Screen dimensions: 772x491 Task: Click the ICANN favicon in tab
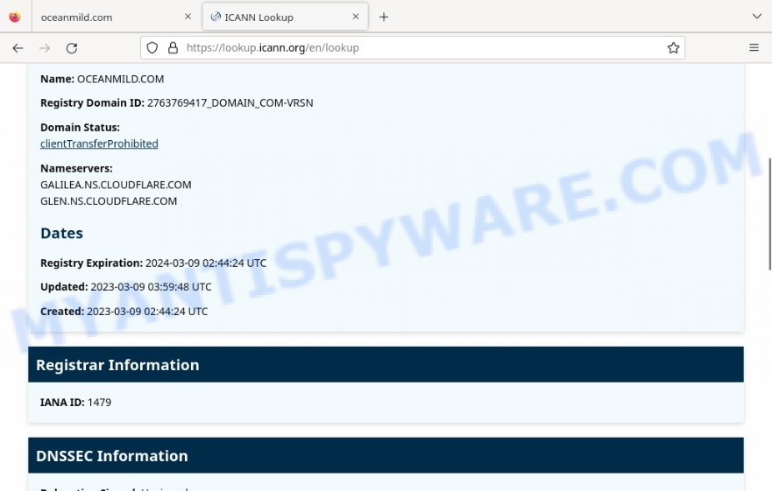pos(216,17)
